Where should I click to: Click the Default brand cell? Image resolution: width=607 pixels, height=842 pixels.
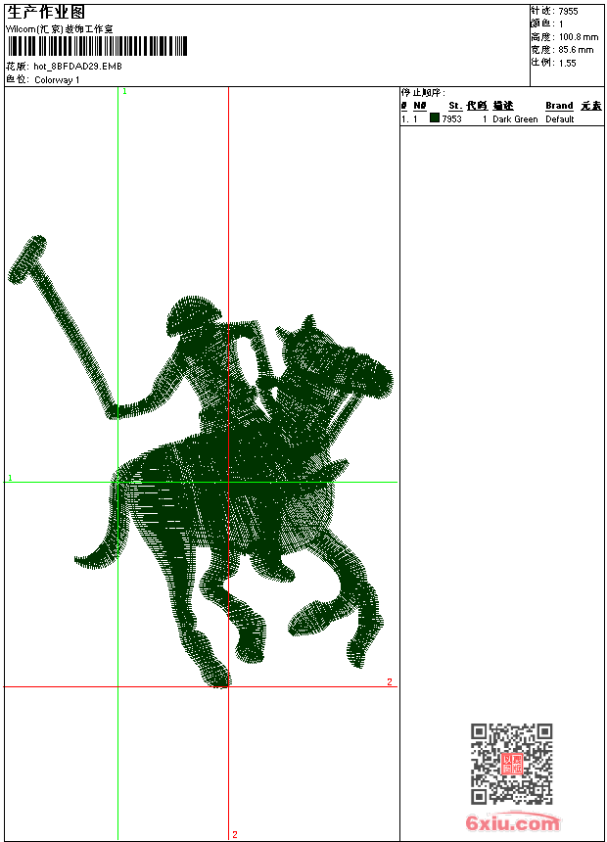(x=560, y=119)
